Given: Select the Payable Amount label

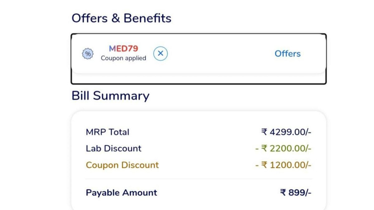Looking at the screenshot, I should [122, 193].
